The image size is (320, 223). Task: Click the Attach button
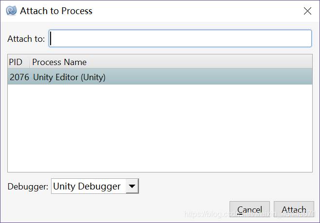coord(294,209)
